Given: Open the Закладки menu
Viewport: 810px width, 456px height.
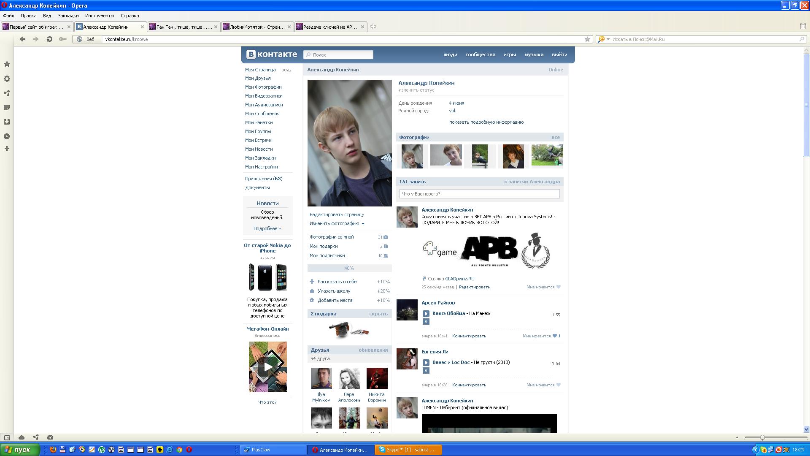Looking at the screenshot, I should click(x=68, y=16).
